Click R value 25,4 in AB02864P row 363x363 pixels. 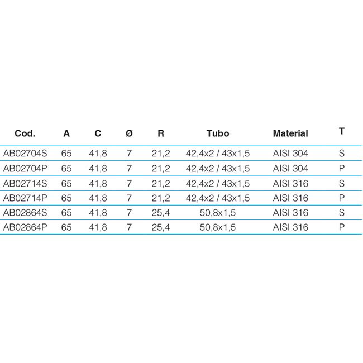(161, 227)
